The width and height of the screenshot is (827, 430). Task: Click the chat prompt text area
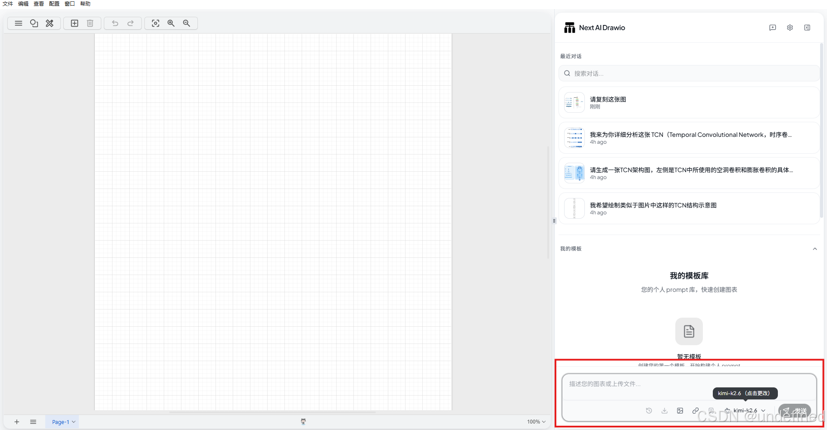tap(689, 387)
